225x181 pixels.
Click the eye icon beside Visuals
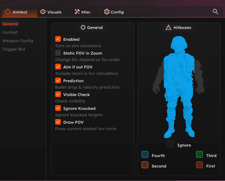point(43,12)
